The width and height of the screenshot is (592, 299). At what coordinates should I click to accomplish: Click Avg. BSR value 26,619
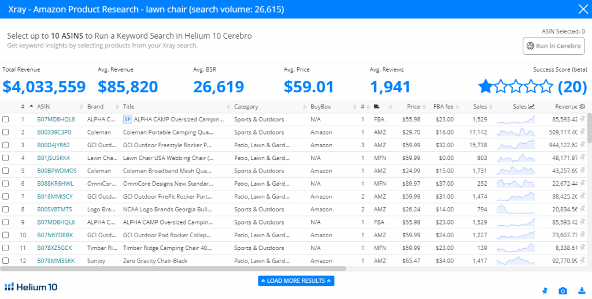point(219,87)
